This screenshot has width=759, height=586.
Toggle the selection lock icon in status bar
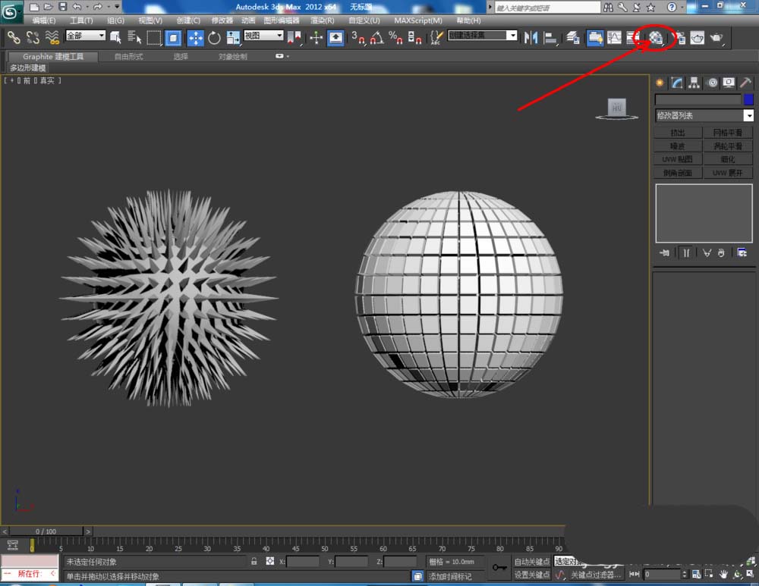tap(254, 562)
